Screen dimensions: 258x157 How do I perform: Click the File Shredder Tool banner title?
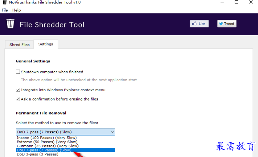[52, 25]
